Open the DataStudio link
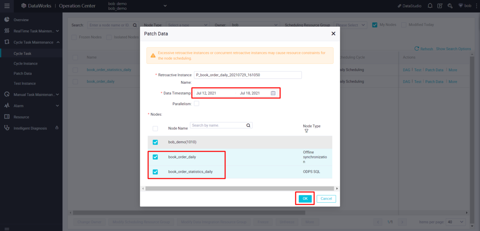 (x=410, y=6)
